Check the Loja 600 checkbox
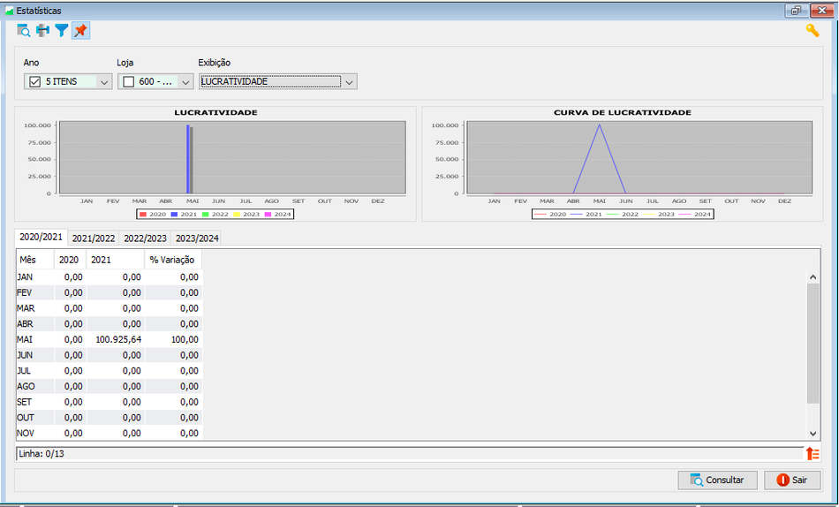Image resolution: width=839 pixels, height=507 pixels. click(x=128, y=81)
